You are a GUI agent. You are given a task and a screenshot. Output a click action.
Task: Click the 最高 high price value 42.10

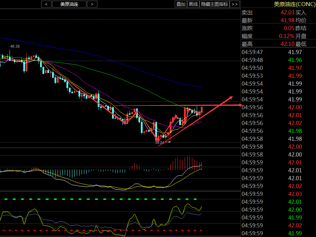(x=287, y=44)
